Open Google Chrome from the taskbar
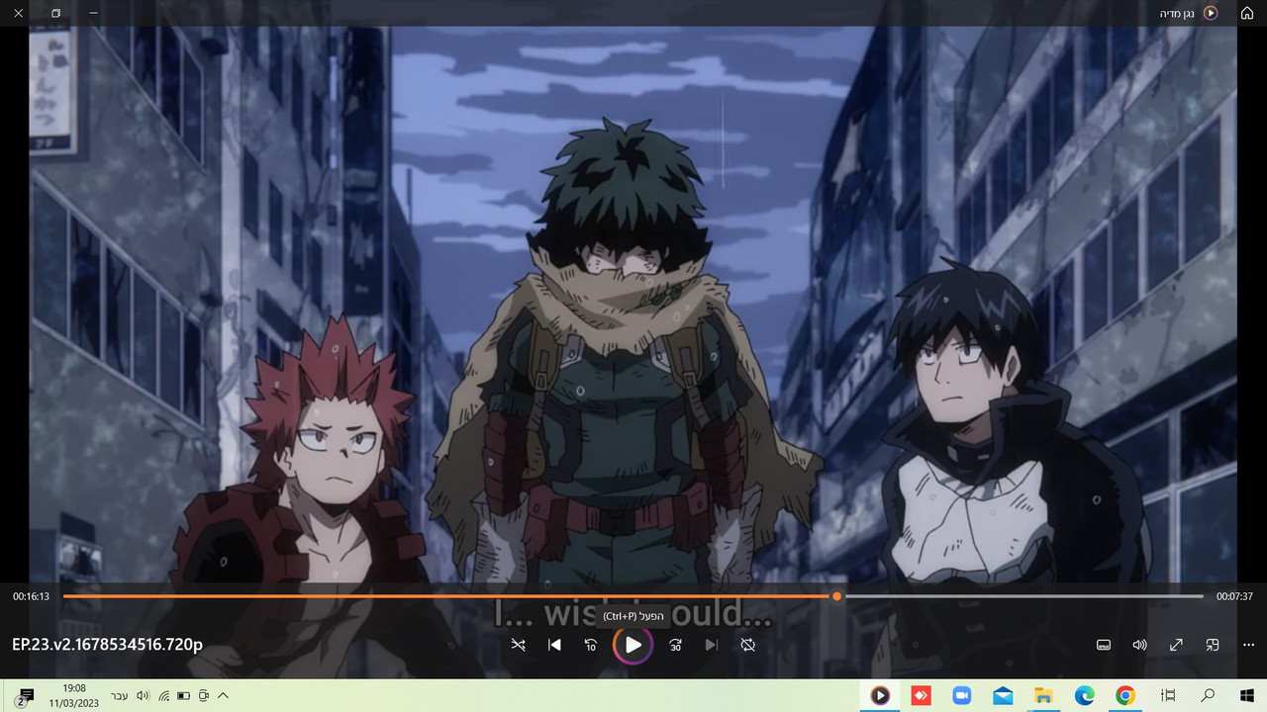This screenshot has height=712, width=1267. pyautogui.click(x=1125, y=695)
